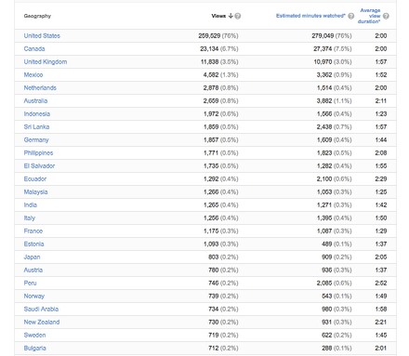Image resolution: width=409 pixels, height=356 pixels.
Task: Open the Ecuador geography link
Action: coord(35,178)
